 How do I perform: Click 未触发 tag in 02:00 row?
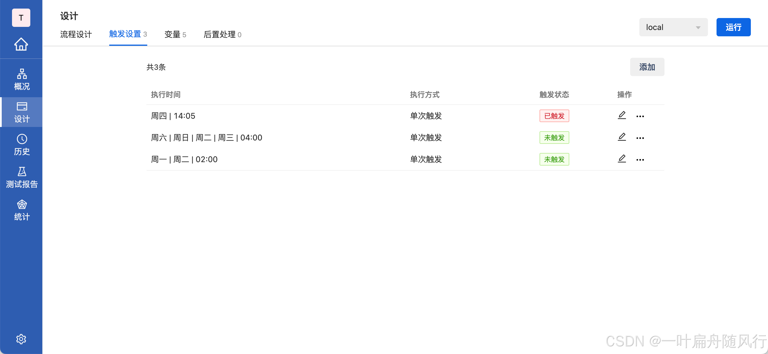(554, 159)
